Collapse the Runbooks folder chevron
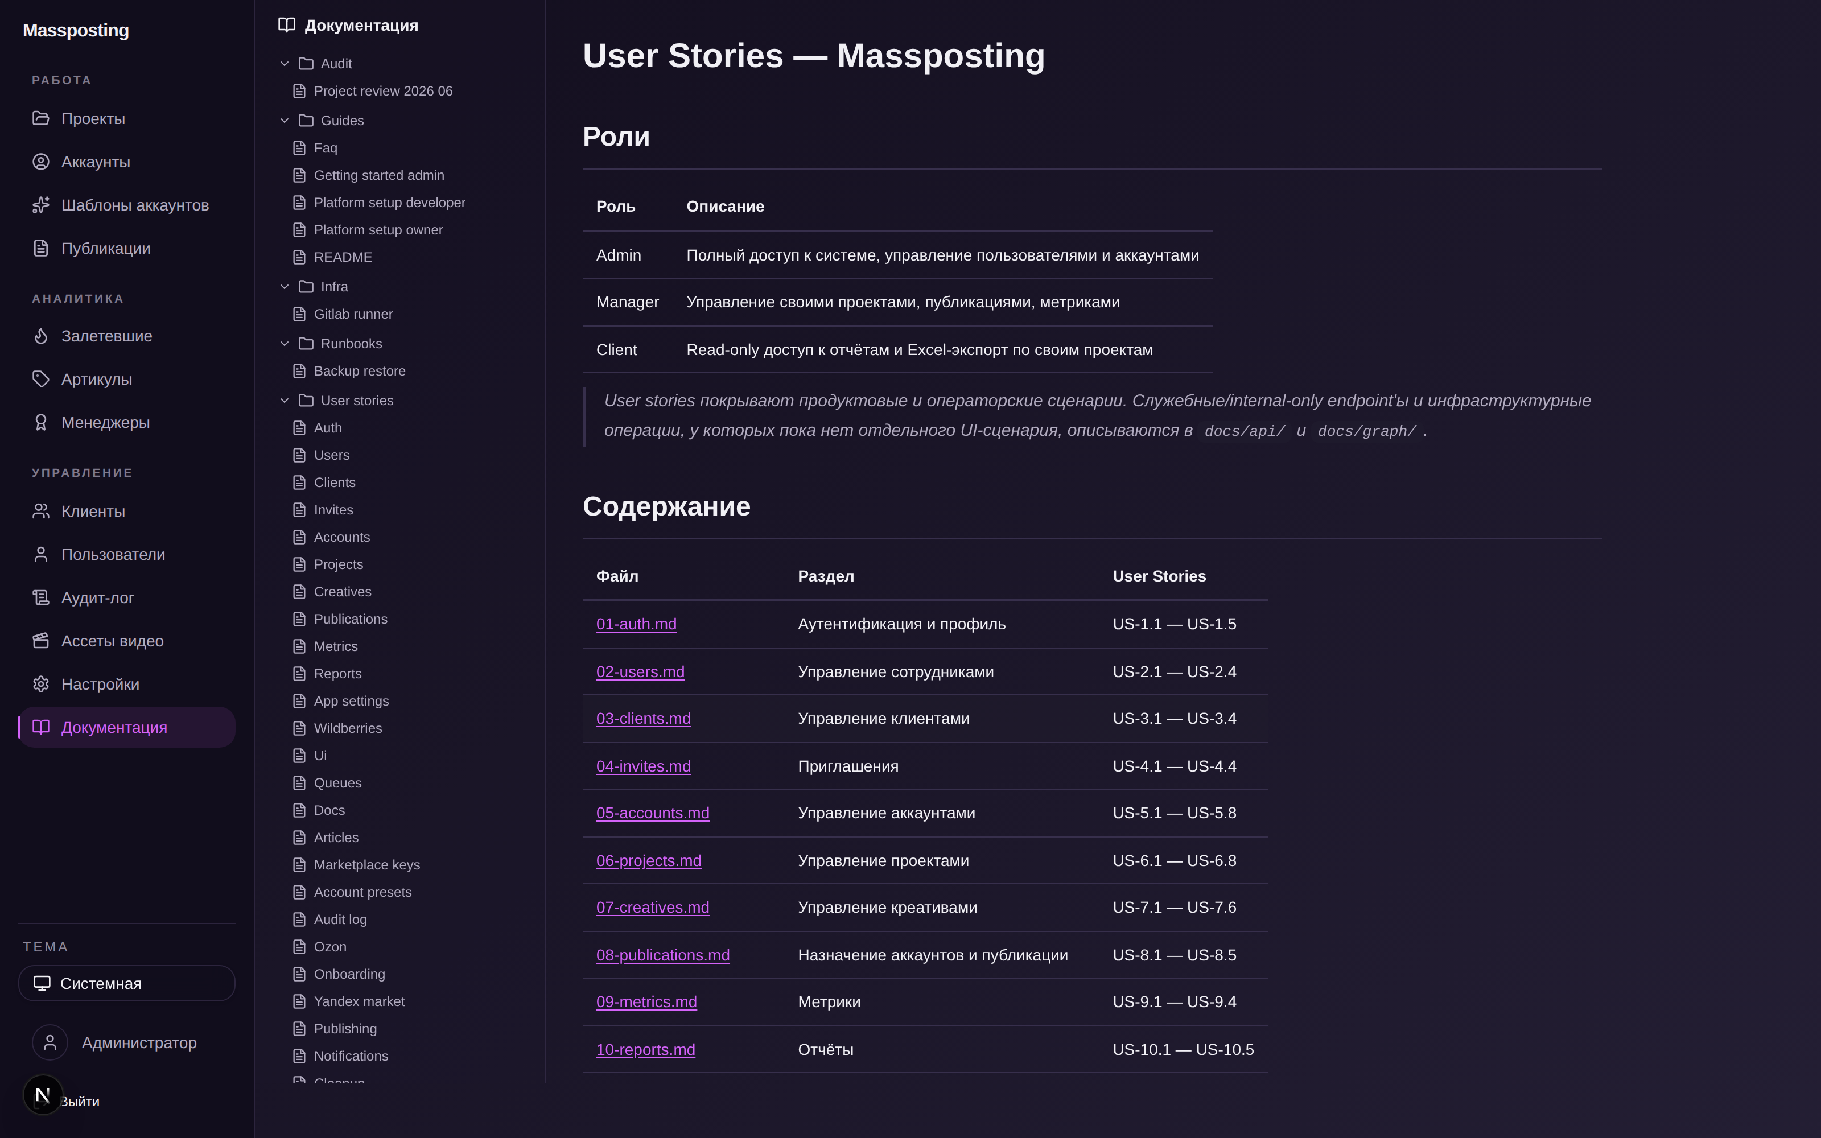 (x=285, y=343)
